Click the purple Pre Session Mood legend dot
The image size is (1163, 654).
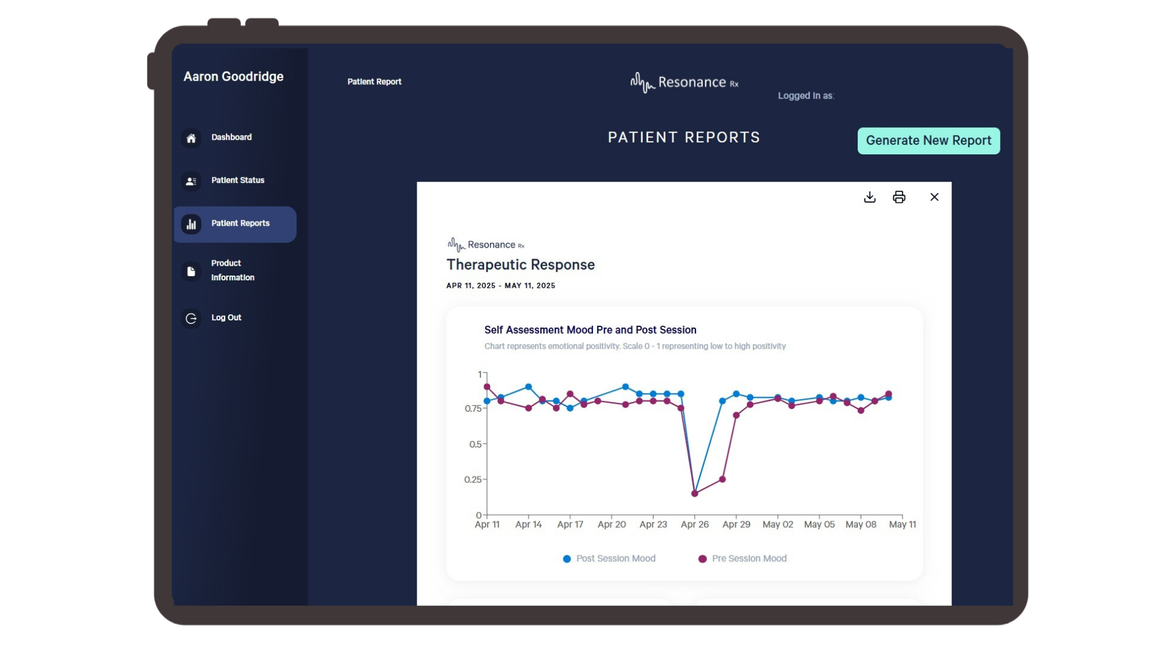703,559
